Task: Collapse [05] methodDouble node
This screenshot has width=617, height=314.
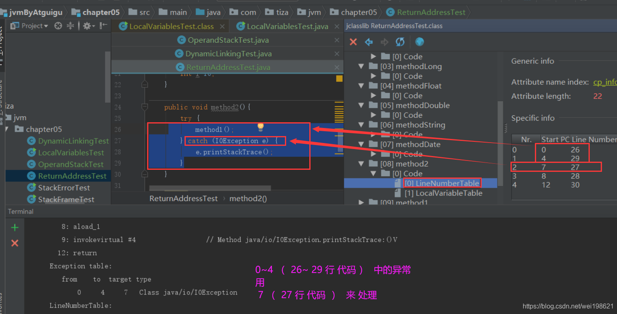Action: click(x=361, y=105)
